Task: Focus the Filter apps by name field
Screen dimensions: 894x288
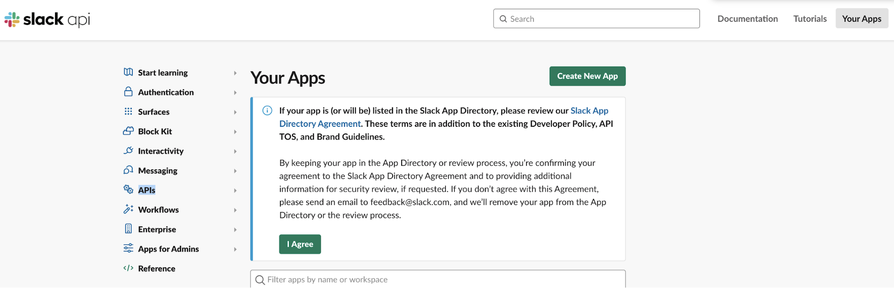Action: (x=438, y=280)
